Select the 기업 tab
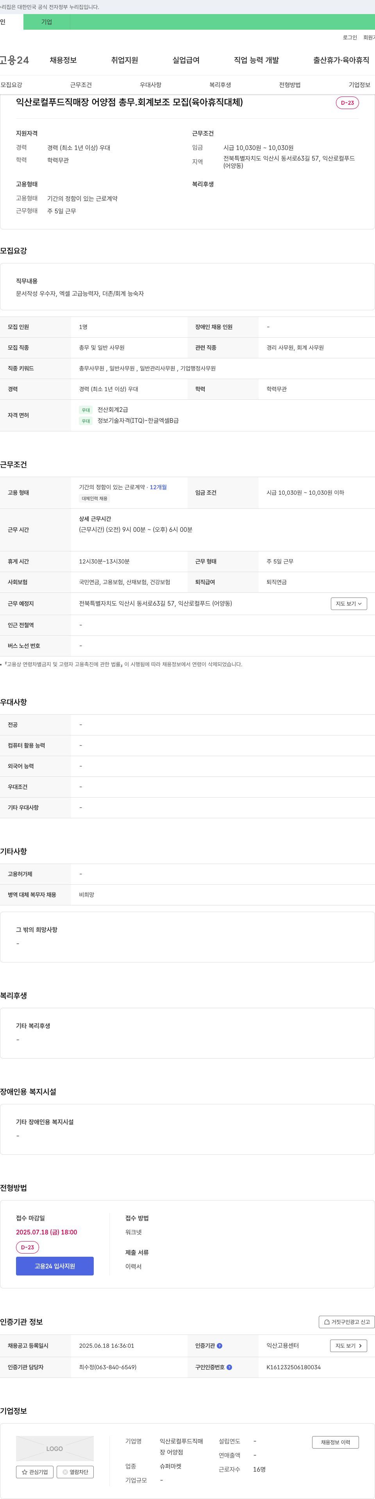 (46, 22)
